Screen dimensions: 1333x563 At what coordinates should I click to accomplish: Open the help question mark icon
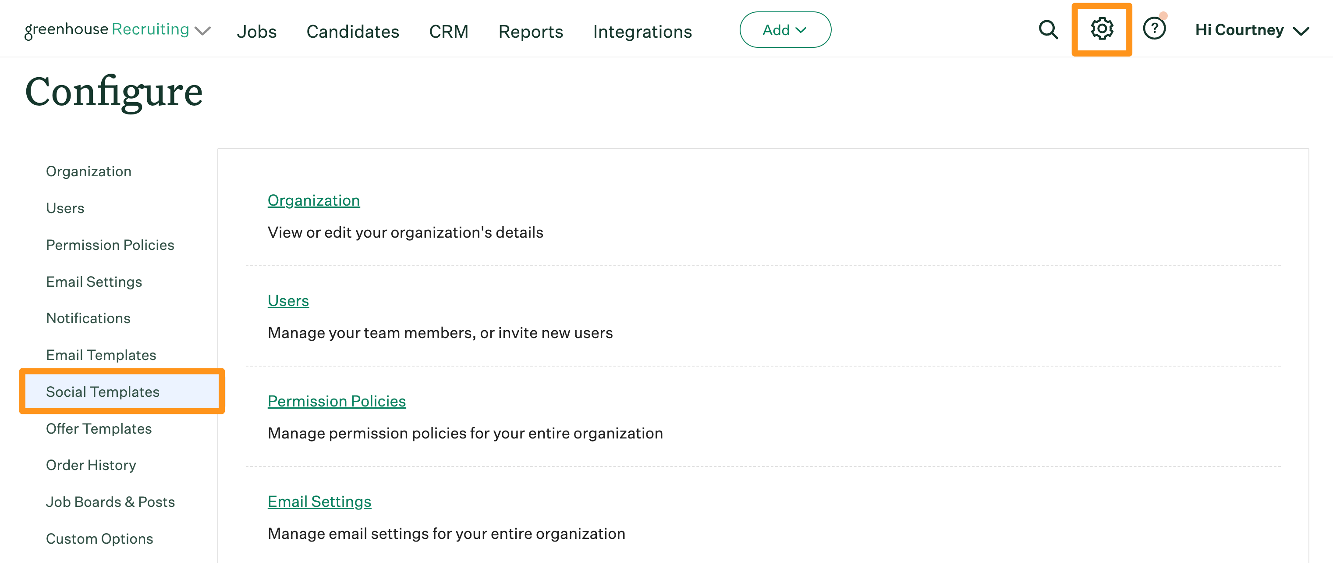(x=1155, y=29)
